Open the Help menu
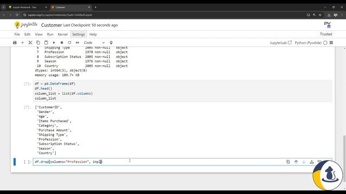Viewport: 346px width, 194px height. click(93, 34)
